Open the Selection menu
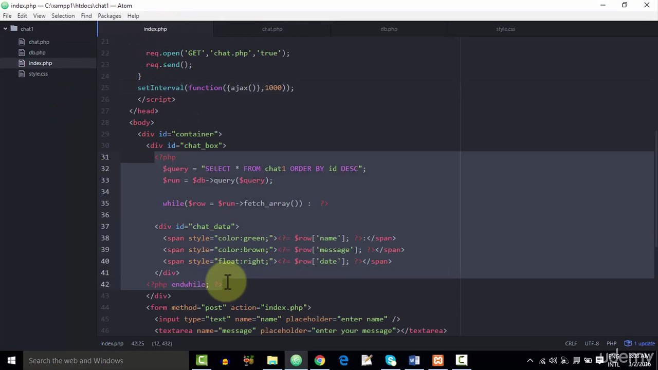This screenshot has width=658, height=370. tap(63, 16)
